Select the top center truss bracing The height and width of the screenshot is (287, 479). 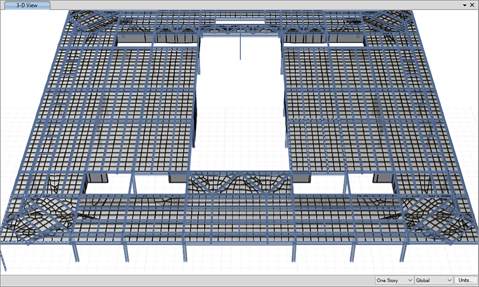click(x=239, y=30)
